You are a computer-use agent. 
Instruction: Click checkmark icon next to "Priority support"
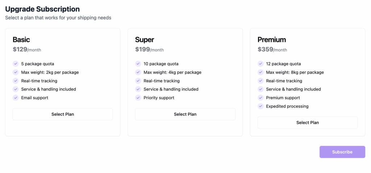pos(138,98)
